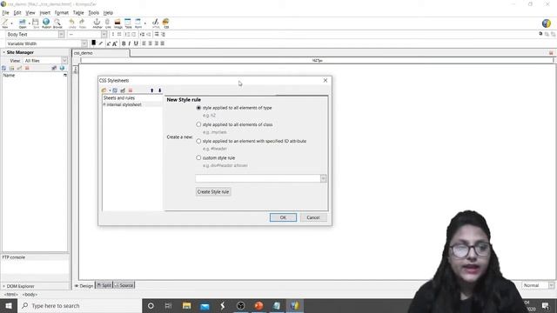Viewport: 557px width, 313px height.
Task: Click the CSS editor toolbar icon
Action: (166, 23)
